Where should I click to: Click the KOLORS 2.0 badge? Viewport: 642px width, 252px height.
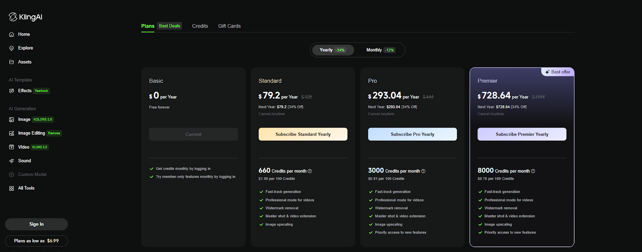tap(43, 120)
